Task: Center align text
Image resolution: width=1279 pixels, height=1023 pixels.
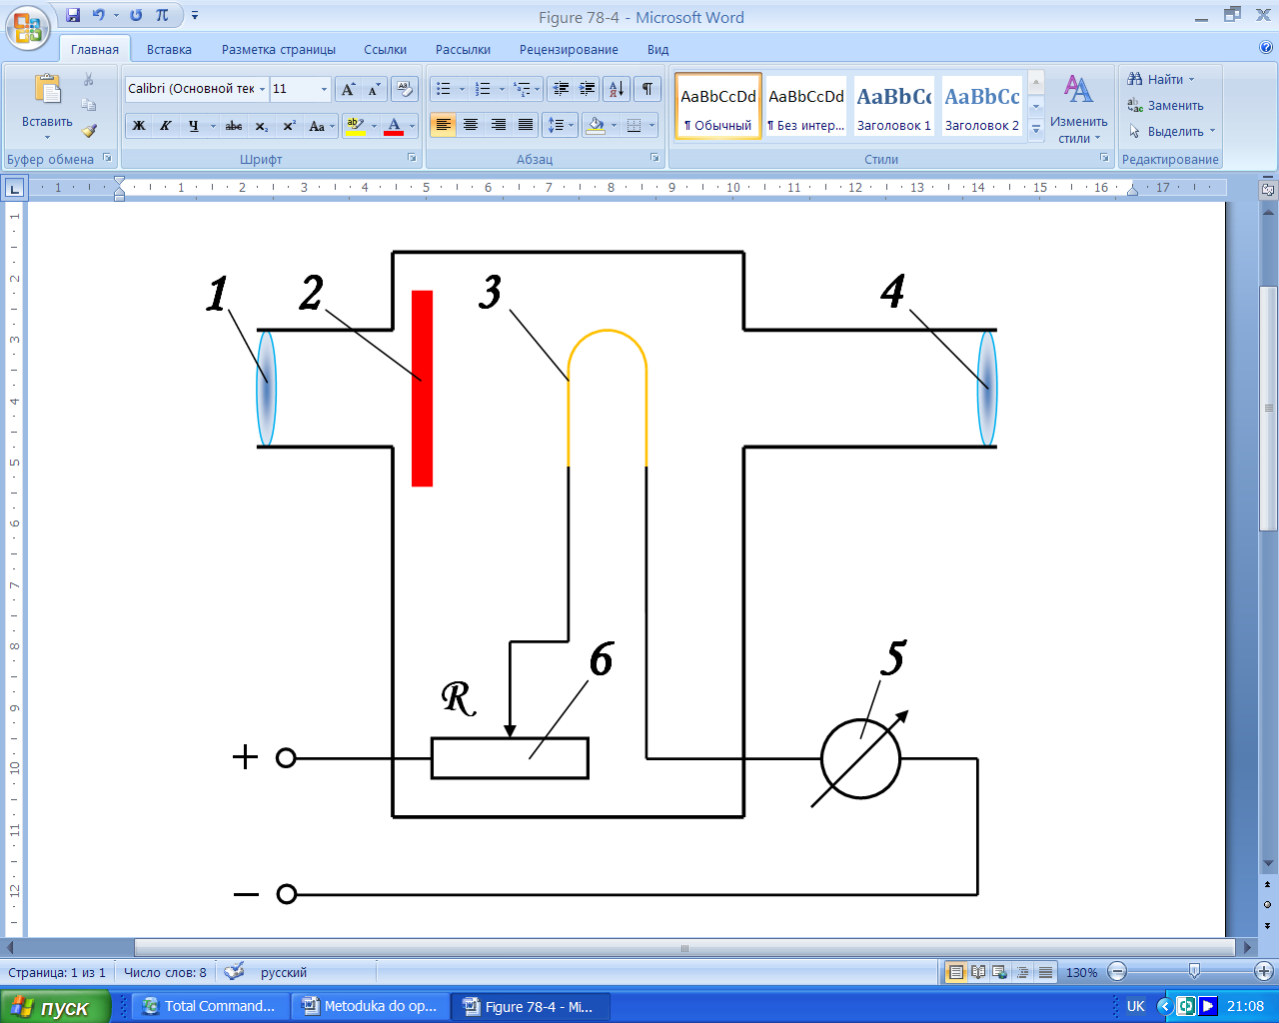Action: [471, 125]
